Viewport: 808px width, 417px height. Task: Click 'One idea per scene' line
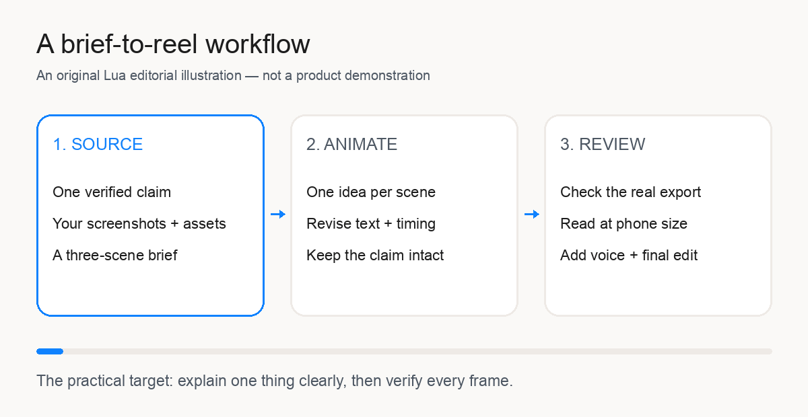point(371,192)
